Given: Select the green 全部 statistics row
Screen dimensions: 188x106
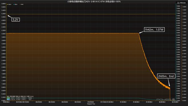Looking at the screenshot, I should click(x=20, y=98).
